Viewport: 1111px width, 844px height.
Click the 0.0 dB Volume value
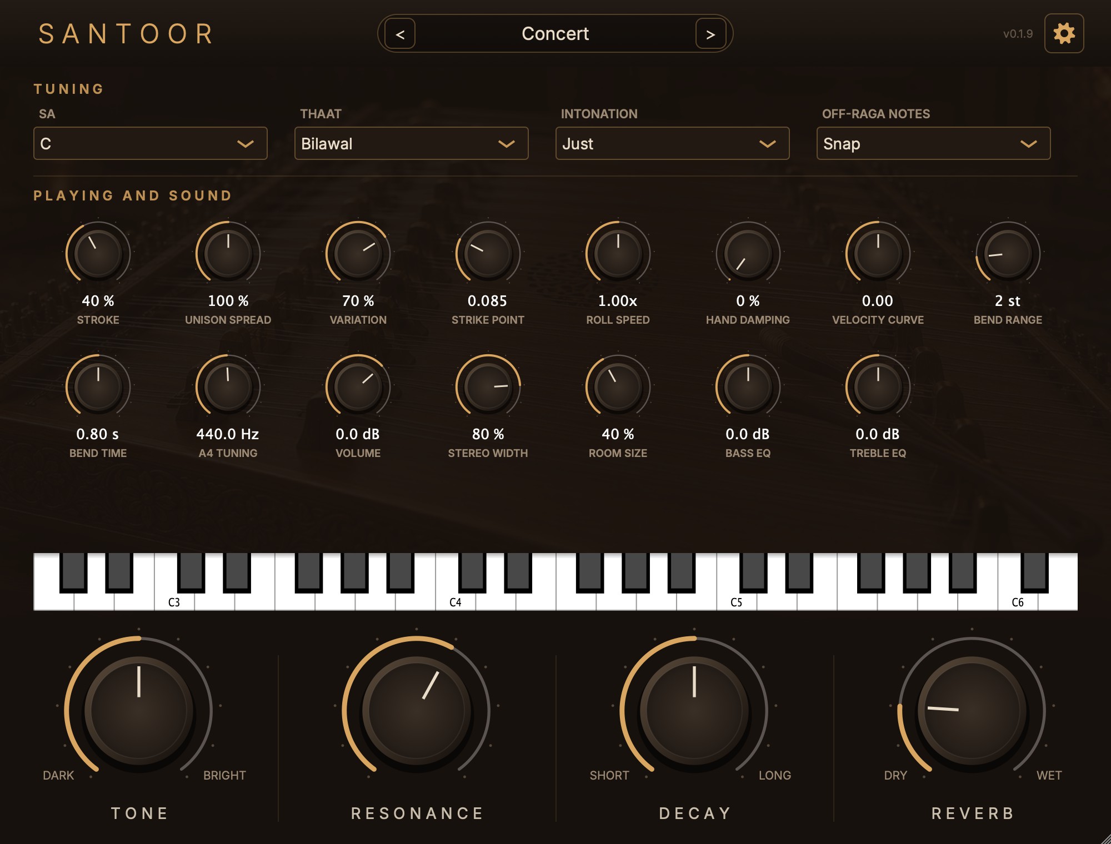pyautogui.click(x=358, y=434)
